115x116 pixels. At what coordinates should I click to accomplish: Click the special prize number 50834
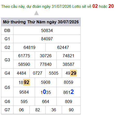pos(47,30)
